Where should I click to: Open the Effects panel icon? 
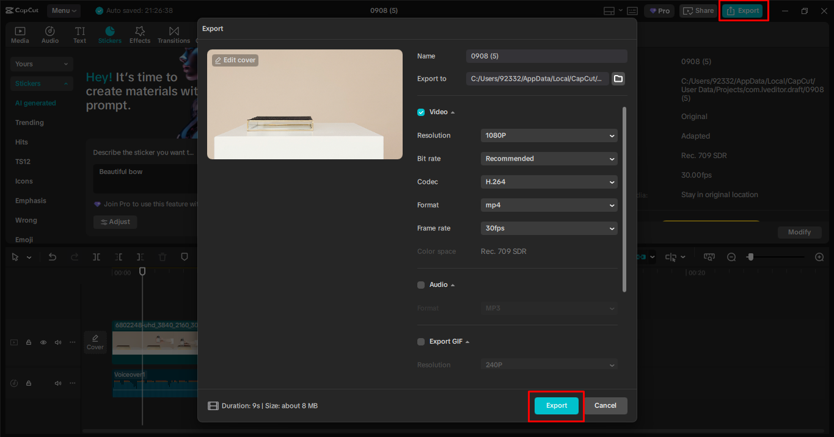click(139, 35)
